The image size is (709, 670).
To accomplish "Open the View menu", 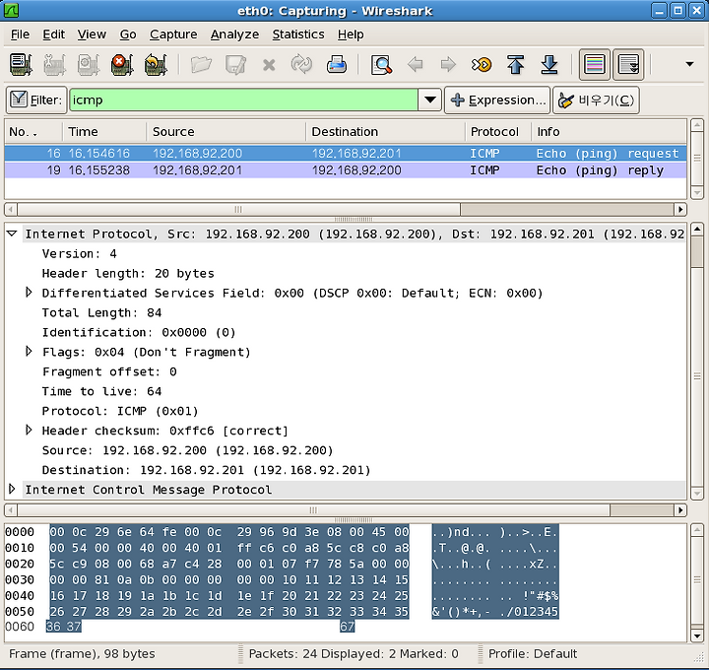I will click(92, 34).
